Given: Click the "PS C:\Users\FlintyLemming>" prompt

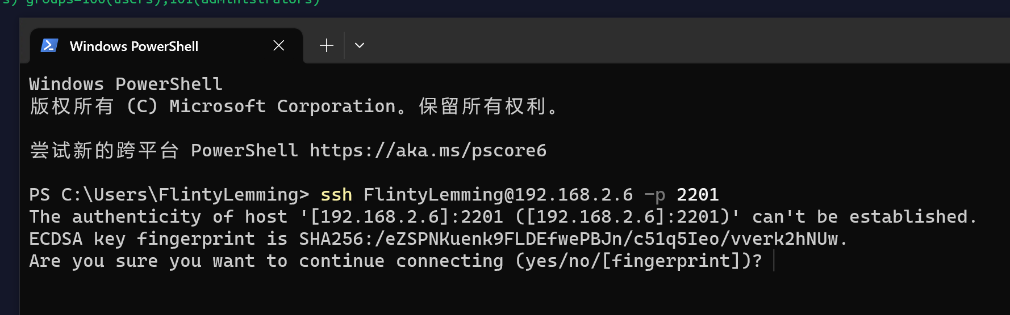Looking at the screenshot, I should pyautogui.click(x=169, y=195).
